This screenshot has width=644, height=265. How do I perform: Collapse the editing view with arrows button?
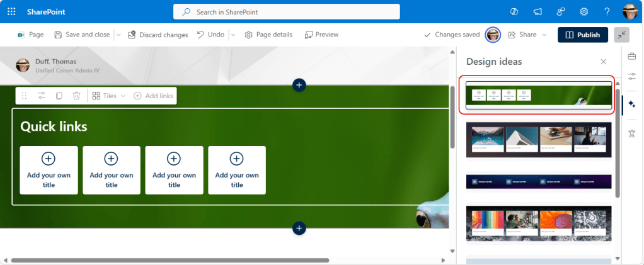622,35
